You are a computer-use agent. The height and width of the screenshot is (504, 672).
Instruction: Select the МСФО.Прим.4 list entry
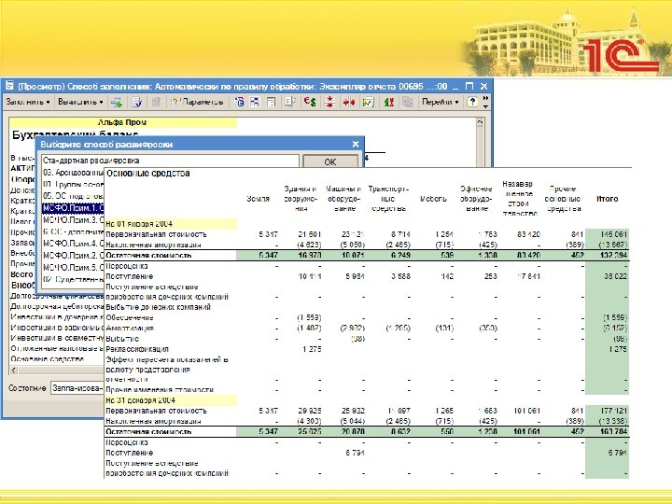coord(73,244)
